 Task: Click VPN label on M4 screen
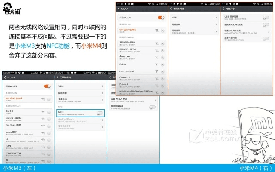[174, 18]
